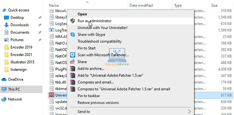Open OneDrive in navigation pane
Viewport: 234px width, 115px height.
pos(16,80)
